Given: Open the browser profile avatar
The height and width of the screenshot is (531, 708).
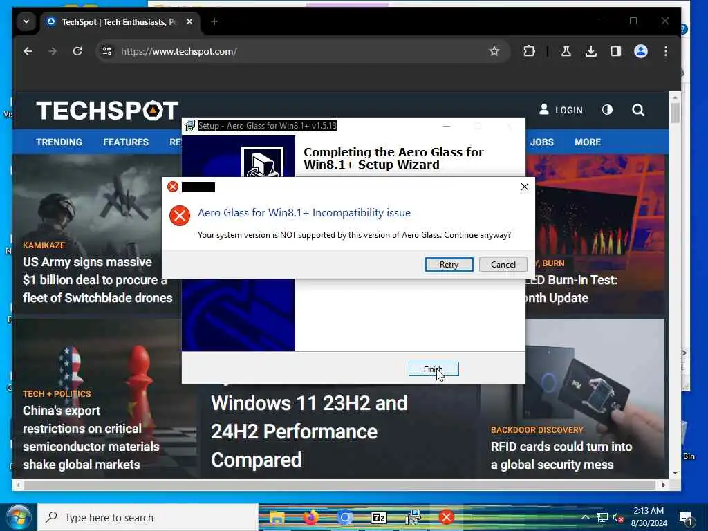Looking at the screenshot, I should coord(641,51).
